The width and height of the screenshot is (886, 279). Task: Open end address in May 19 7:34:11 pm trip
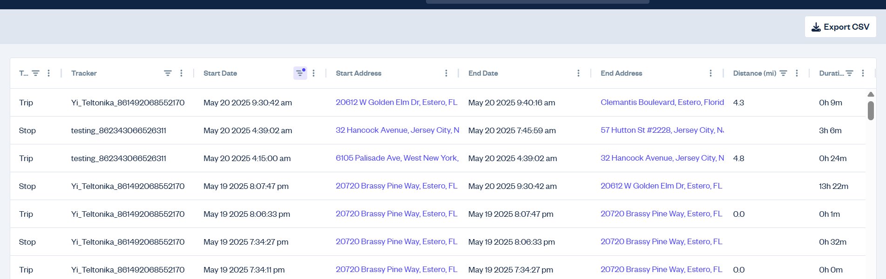click(661, 269)
